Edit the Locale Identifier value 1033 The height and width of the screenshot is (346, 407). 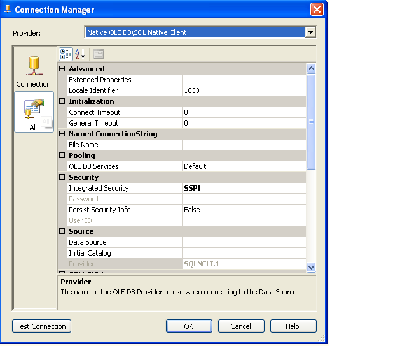(x=244, y=90)
